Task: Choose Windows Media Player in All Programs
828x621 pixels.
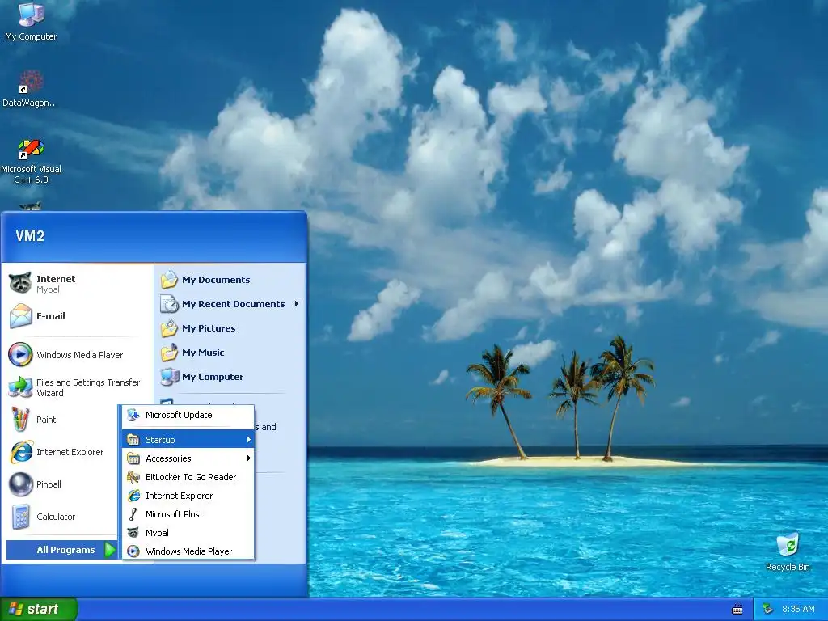Action: (x=188, y=551)
